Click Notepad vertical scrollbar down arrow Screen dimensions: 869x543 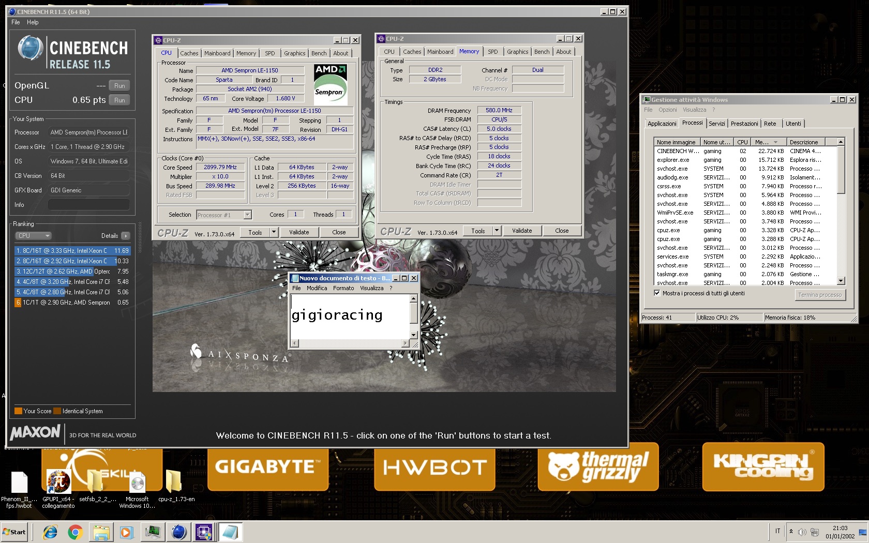413,335
